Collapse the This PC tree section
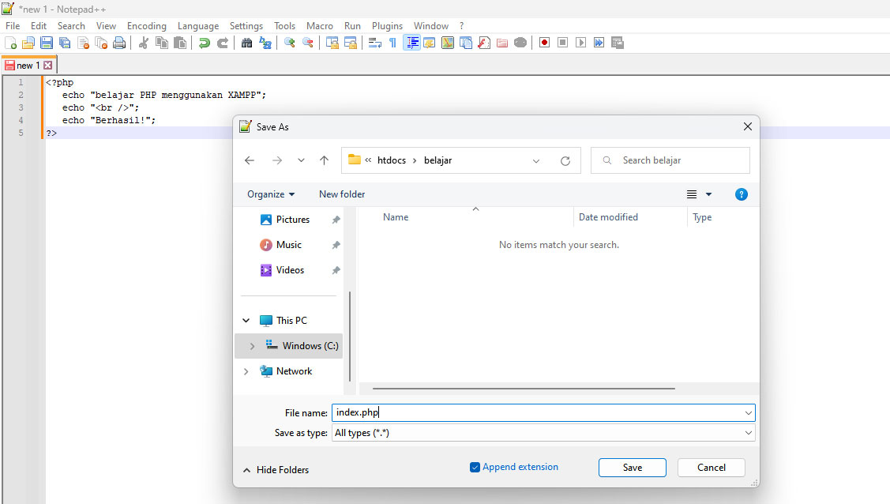The width and height of the screenshot is (890, 504). (x=246, y=320)
